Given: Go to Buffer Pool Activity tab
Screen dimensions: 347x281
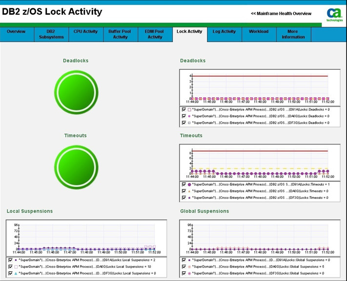Looking at the screenshot, I should [x=121, y=34].
